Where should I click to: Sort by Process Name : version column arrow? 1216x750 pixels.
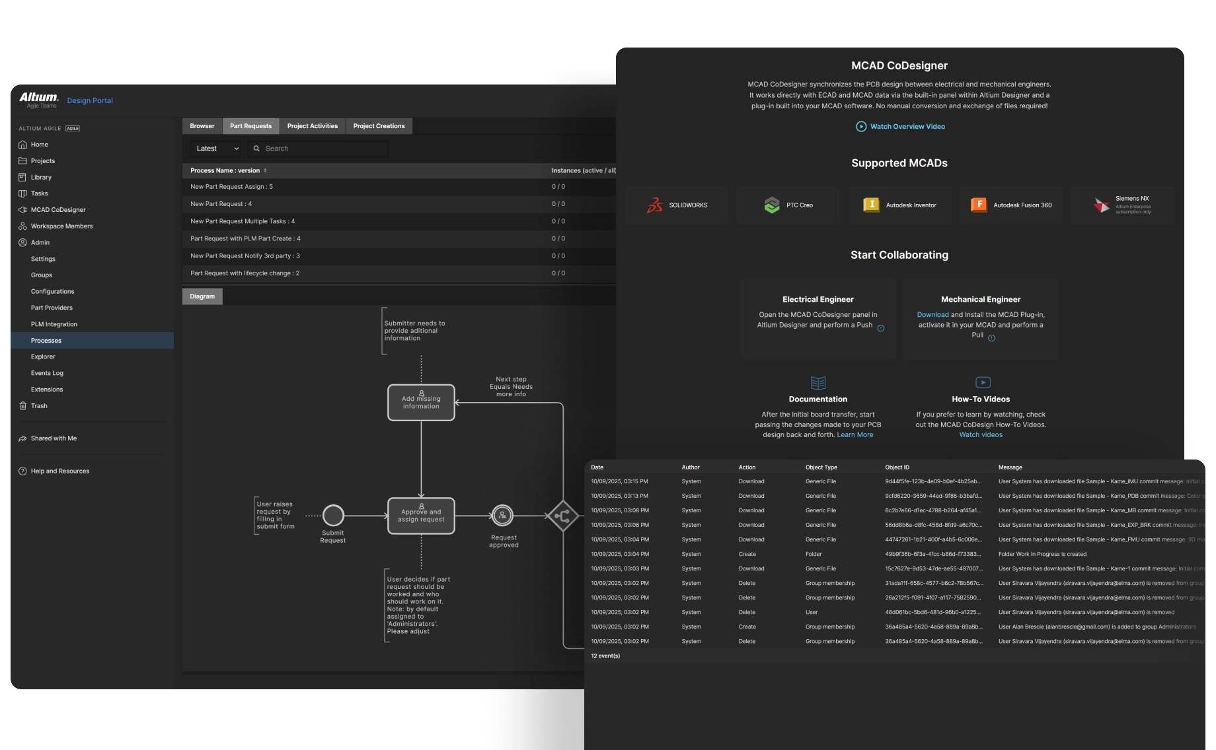(x=265, y=170)
